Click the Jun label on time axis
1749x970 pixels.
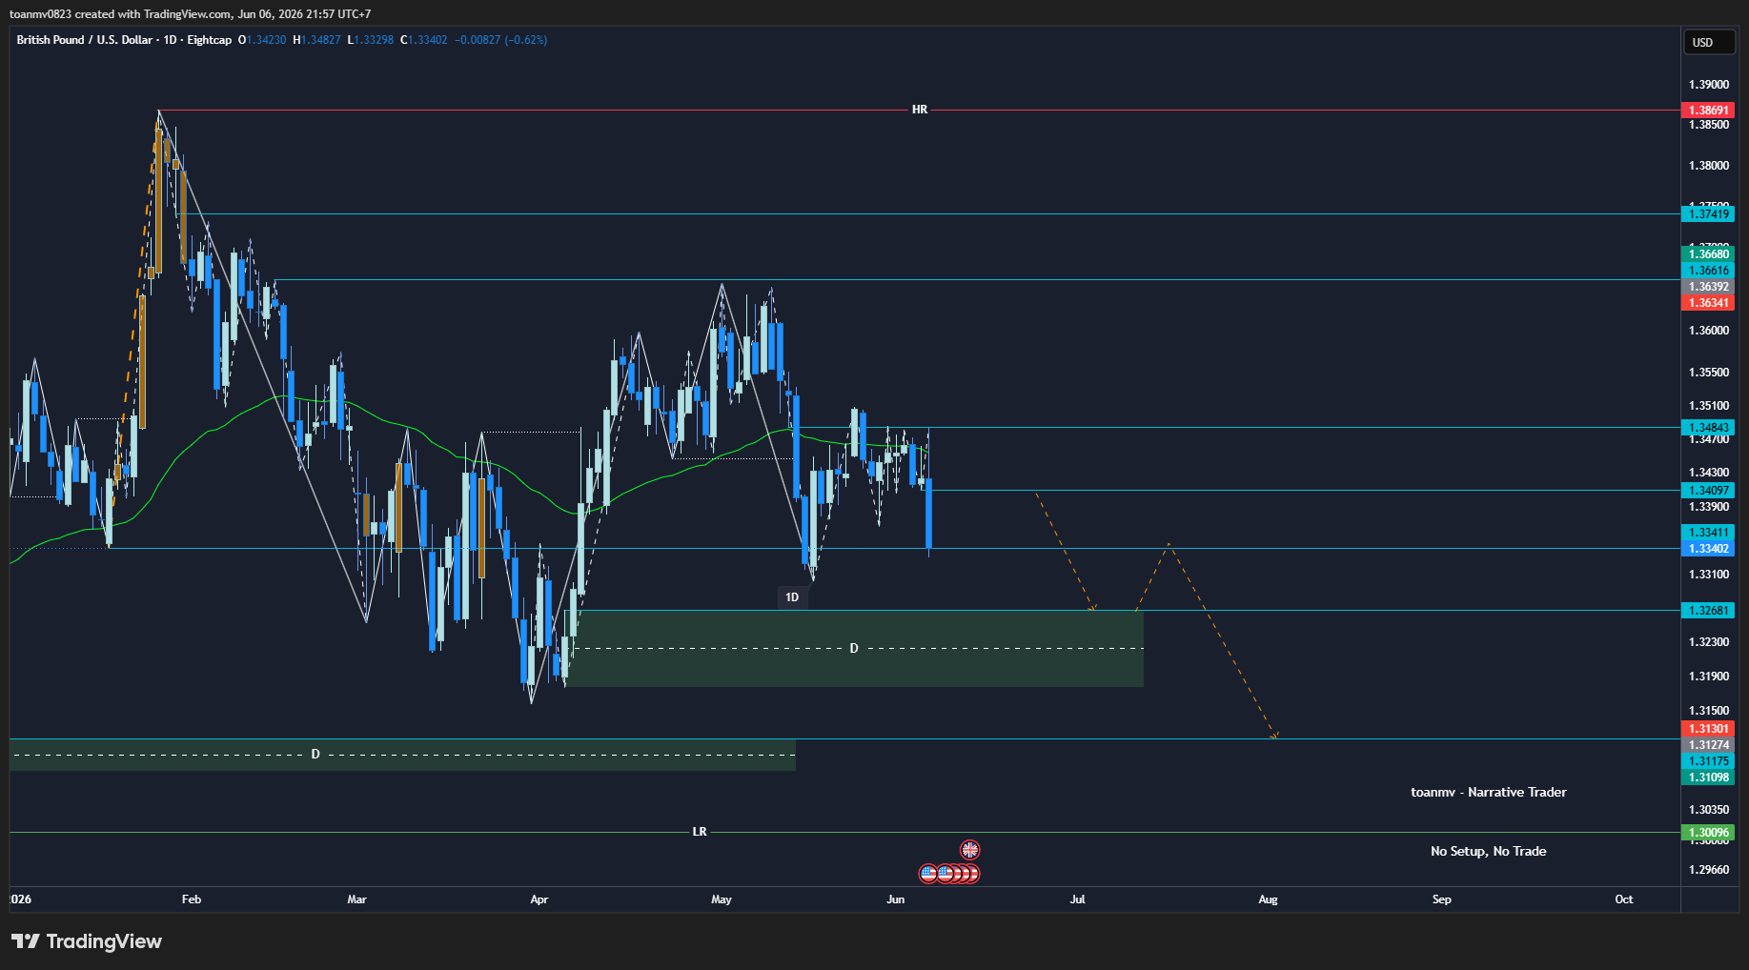[895, 899]
